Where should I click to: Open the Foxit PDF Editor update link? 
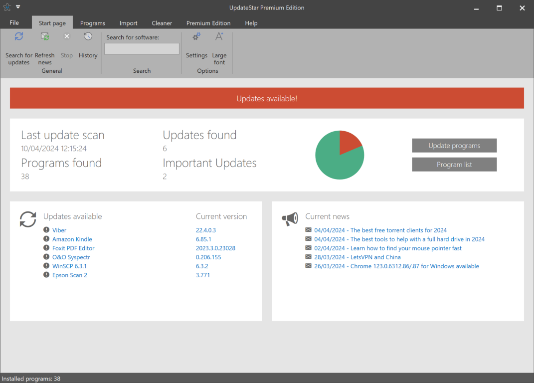(73, 248)
